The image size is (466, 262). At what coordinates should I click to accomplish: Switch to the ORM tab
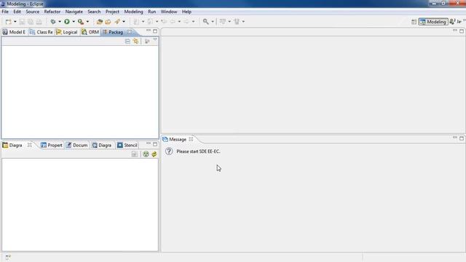pos(90,32)
